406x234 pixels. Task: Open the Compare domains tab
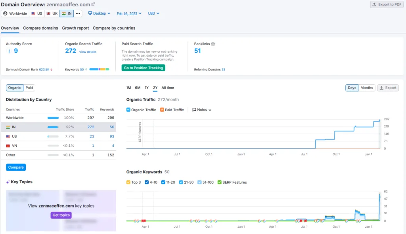point(40,28)
